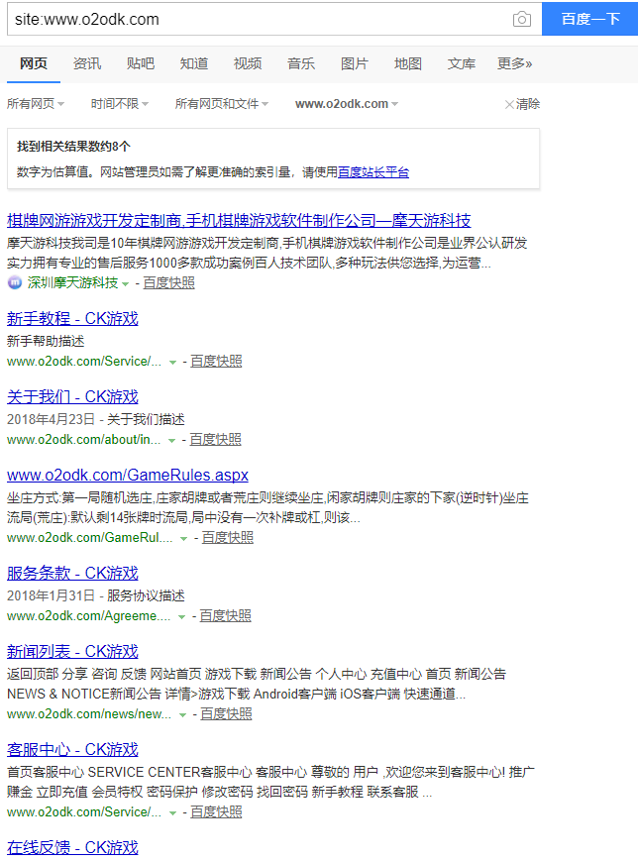Image resolution: width=638 pixels, height=861 pixels.
Task: Expand the arrow beside 深圳摩天游科技
Action: (126, 284)
